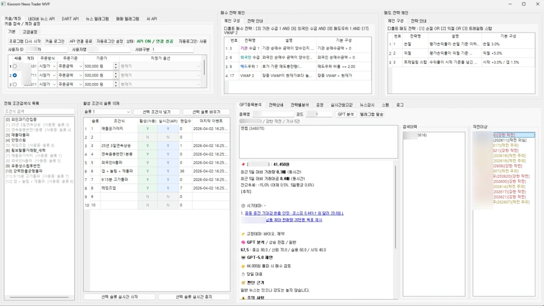Click 프로그램 다시 시작 button
Viewport: 544px width, 306px height.
pos(24,41)
